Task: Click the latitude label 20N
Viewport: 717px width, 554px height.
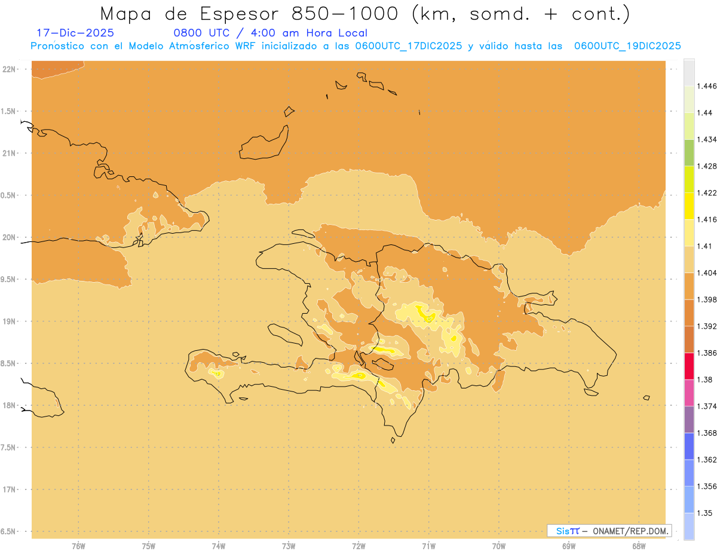Action: [x=10, y=237]
